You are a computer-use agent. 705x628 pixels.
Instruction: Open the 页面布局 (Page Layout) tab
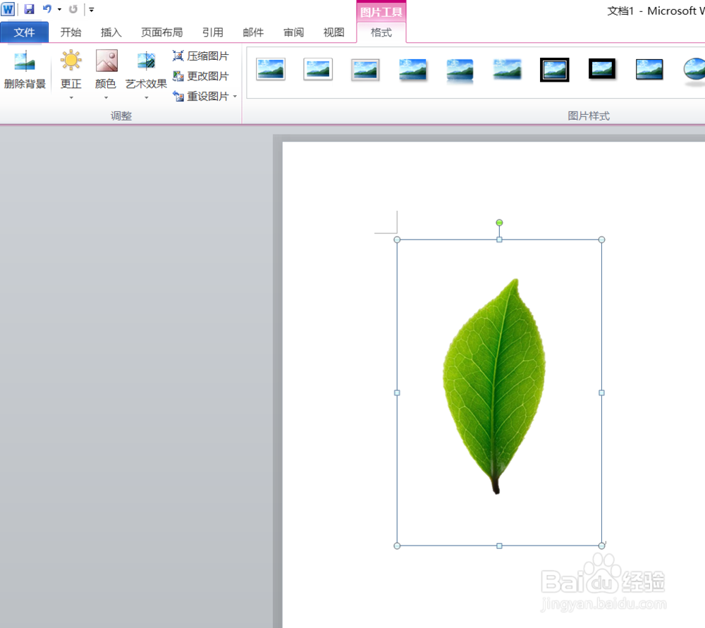tap(162, 32)
